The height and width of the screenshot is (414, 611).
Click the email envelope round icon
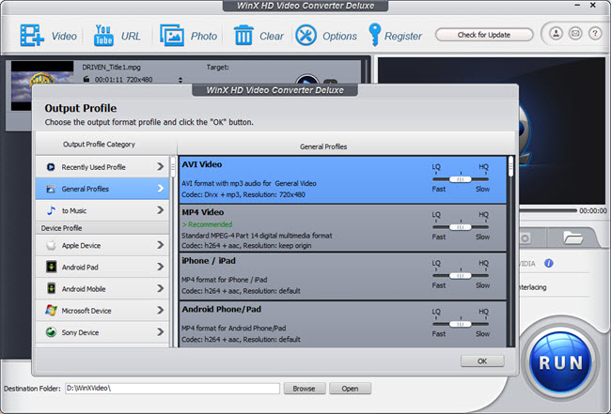575,34
